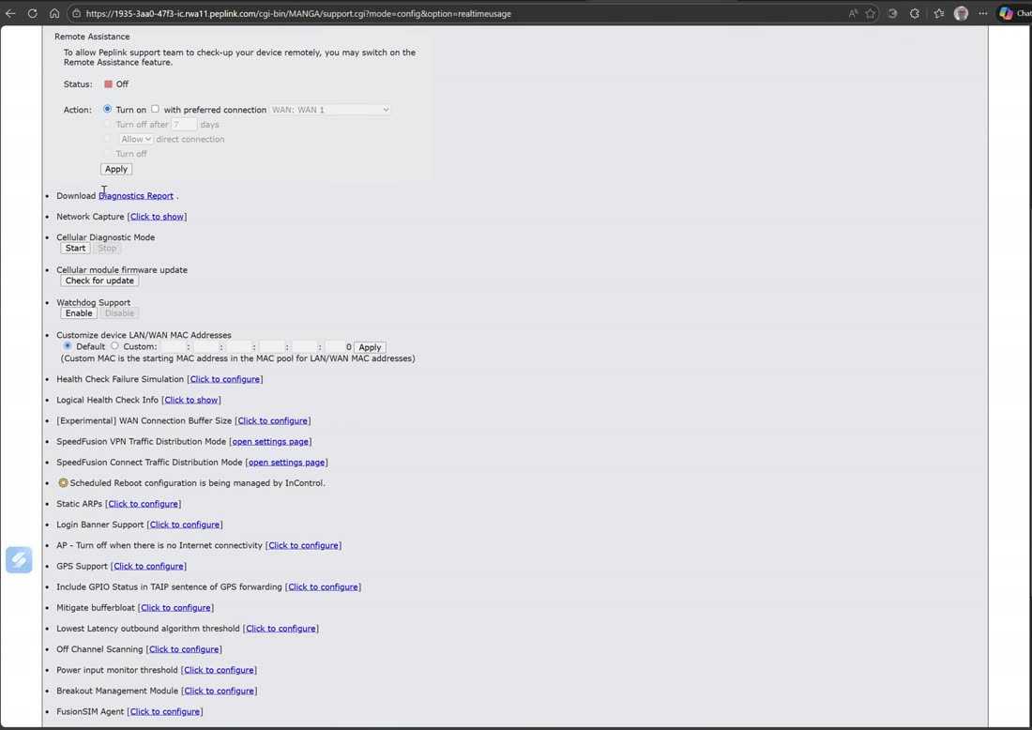Select the Turn on radio button

[107, 109]
